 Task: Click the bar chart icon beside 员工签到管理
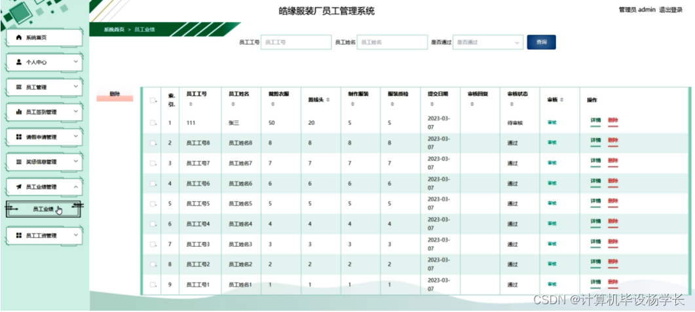pyautogui.click(x=18, y=113)
